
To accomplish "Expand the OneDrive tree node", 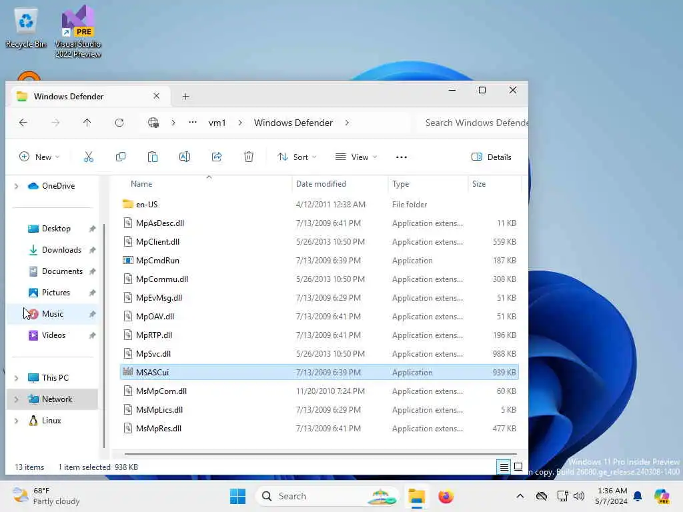I will [x=17, y=187].
